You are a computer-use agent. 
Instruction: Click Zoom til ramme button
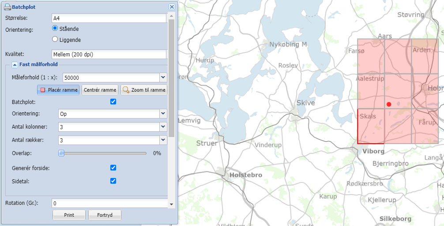click(x=144, y=90)
